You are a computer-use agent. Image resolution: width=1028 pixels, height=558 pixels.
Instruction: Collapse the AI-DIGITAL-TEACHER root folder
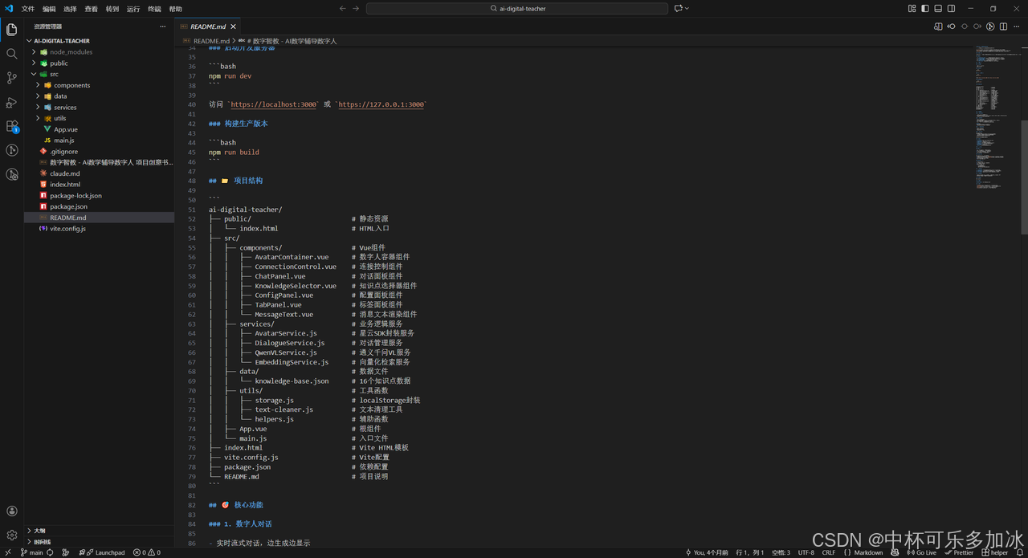click(x=99, y=41)
